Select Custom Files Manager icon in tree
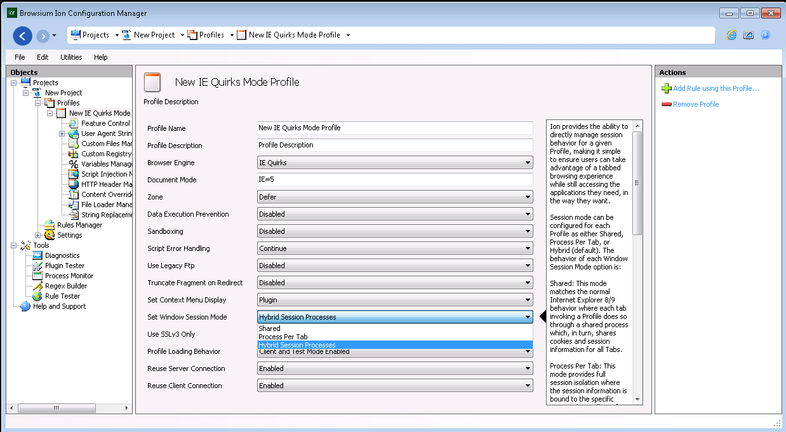The height and width of the screenshot is (432, 786). (x=74, y=144)
